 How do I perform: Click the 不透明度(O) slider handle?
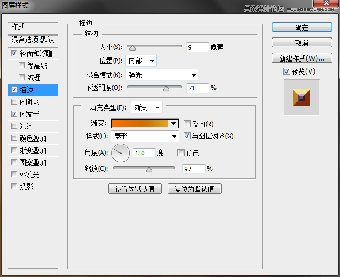point(166,89)
